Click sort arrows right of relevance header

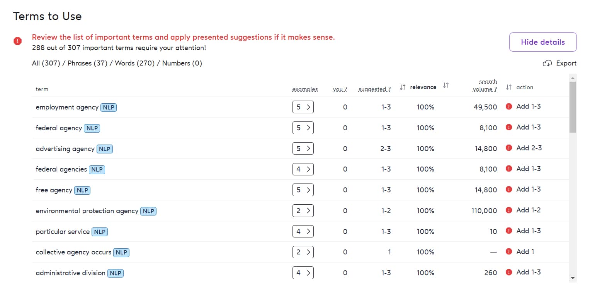point(446,85)
